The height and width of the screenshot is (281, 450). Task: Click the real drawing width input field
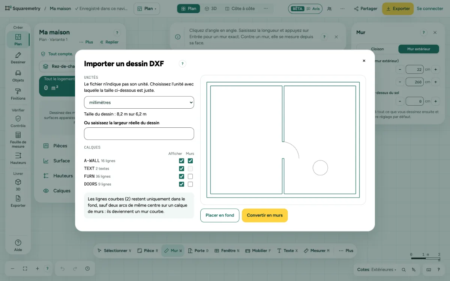tap(139, 134)
